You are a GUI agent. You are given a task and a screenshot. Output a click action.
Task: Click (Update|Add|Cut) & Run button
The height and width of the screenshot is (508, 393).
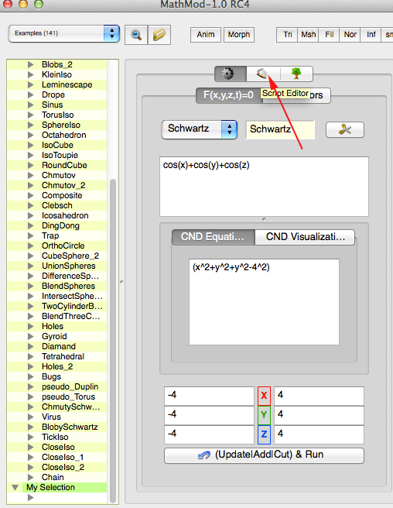264,455
